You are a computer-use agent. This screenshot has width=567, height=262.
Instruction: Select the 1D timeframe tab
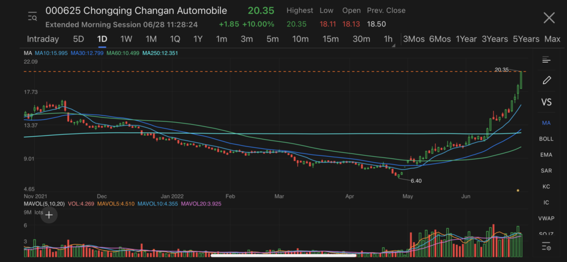(102, 39)
